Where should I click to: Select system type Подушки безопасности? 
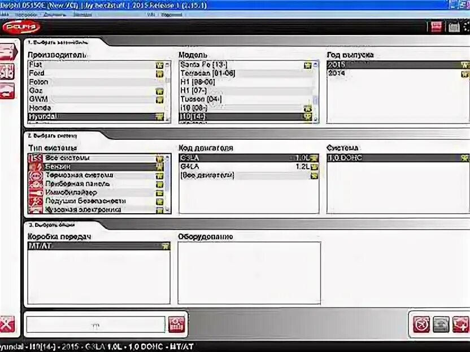point(96,201)
